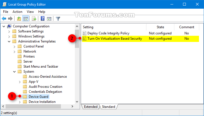
Task: Toggle Show/Hide Console Tree icon
Action: 25,19
